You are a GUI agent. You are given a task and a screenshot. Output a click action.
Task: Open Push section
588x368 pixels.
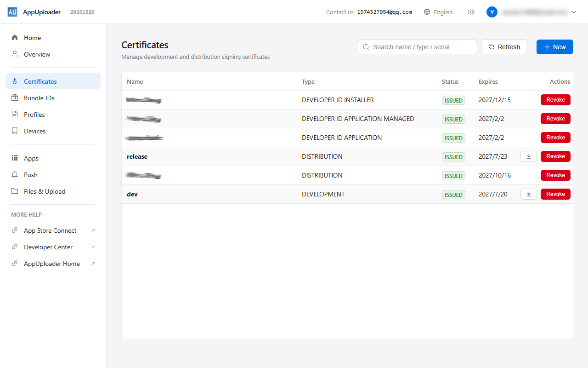click(x=53, y=175)
